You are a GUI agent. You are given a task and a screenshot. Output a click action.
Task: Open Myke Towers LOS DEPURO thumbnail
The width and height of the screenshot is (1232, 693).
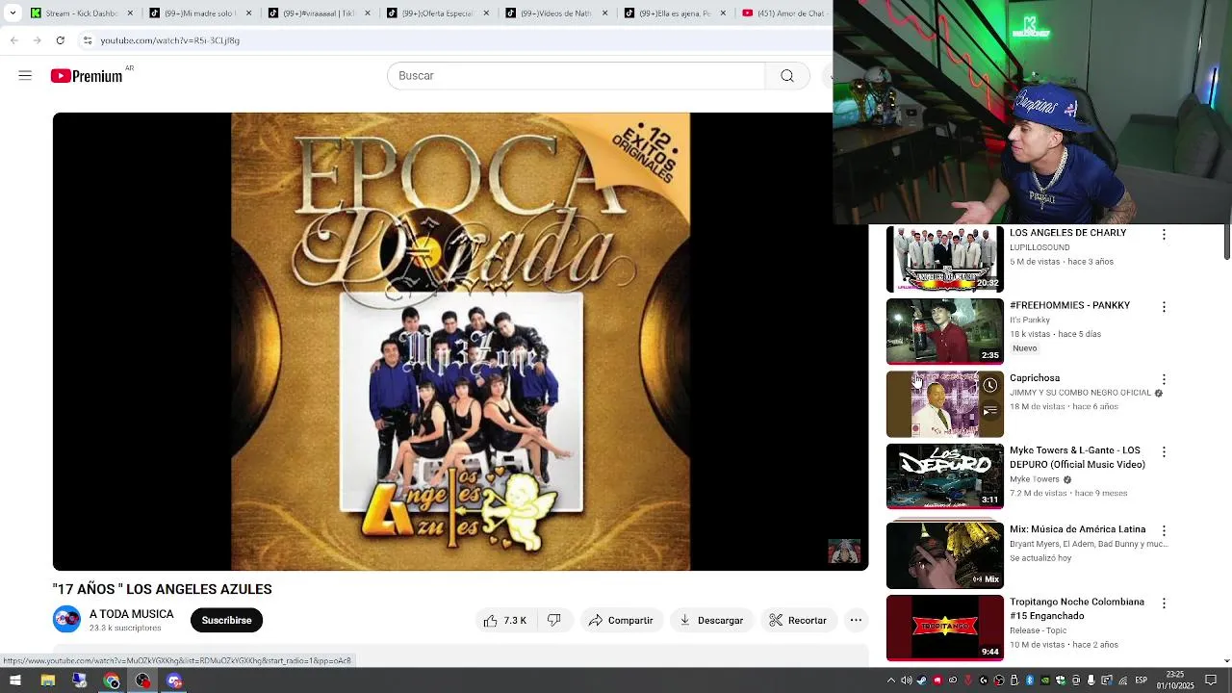pyautogui.click(x=944, y=475)
